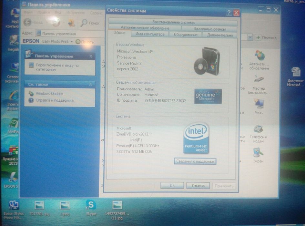Select 1493737459...(1).jpg desktop file

(x=117, y=211)
